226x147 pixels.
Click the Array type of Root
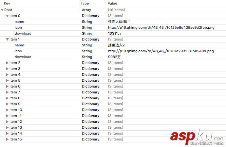tap(86, 10)
